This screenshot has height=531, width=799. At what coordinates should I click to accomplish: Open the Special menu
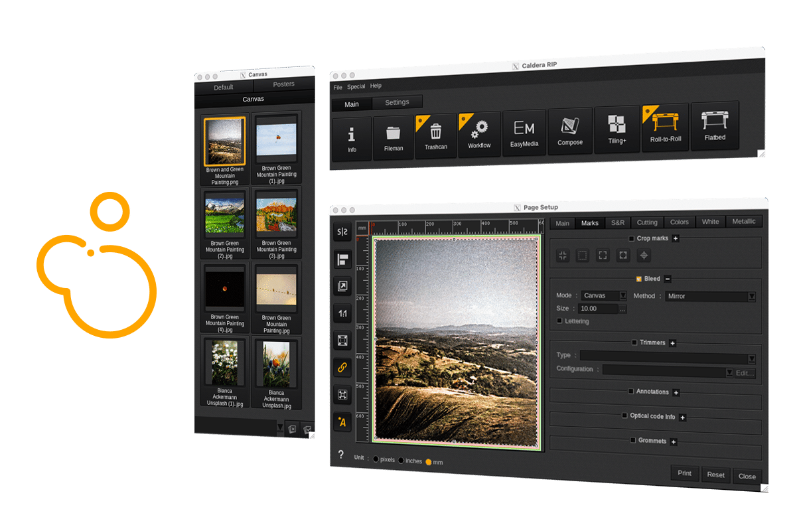(x=356, y=86)
